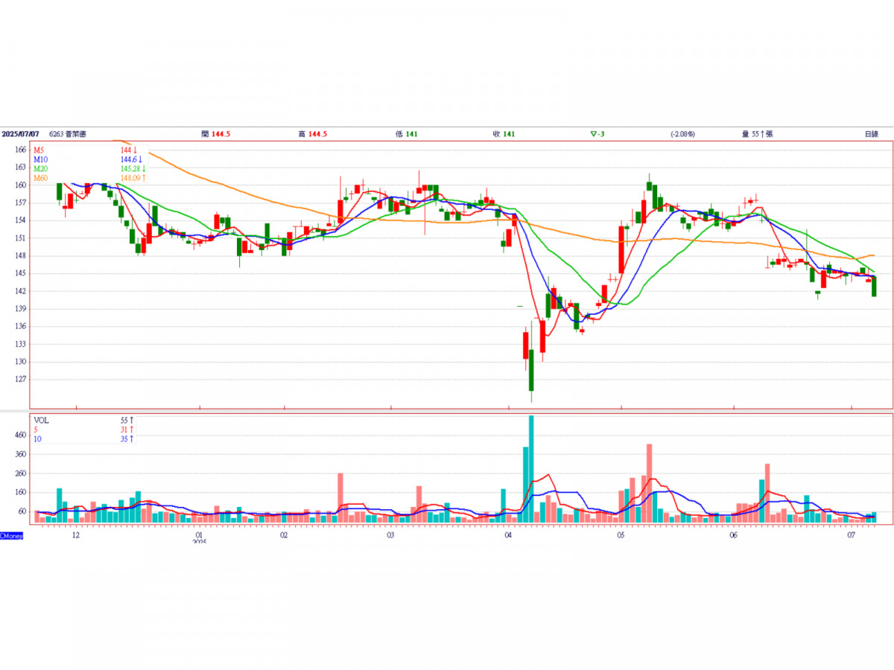Click the 360 volume axis label

pos(20,454)
